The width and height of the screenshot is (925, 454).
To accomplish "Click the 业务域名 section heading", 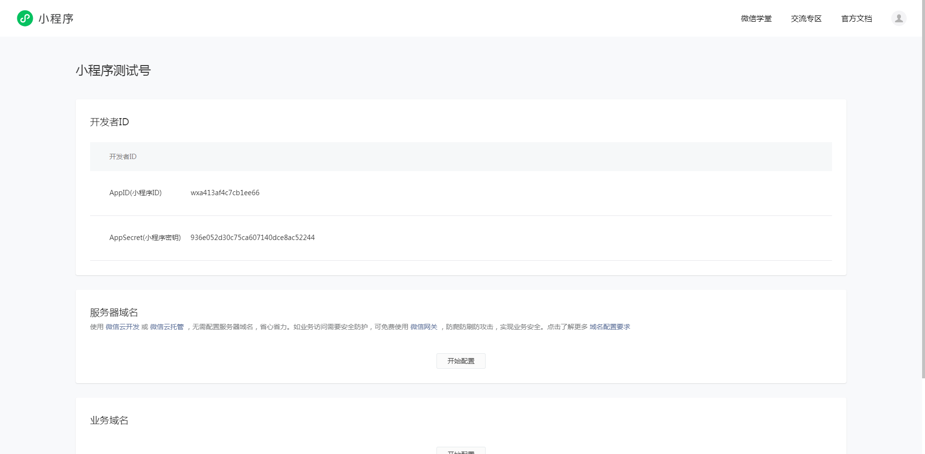I will coord(109,420).
